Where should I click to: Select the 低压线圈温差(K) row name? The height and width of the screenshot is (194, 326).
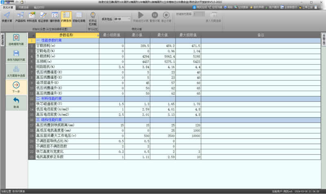(67, 72)
